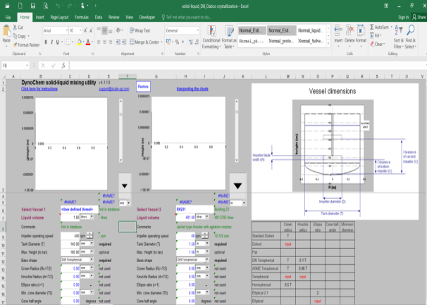Image resolution: width=427 pixels, height=305 pixels.
Task: Apply Percent Style format
Action: pyautogui.click(x=177, y=42)
